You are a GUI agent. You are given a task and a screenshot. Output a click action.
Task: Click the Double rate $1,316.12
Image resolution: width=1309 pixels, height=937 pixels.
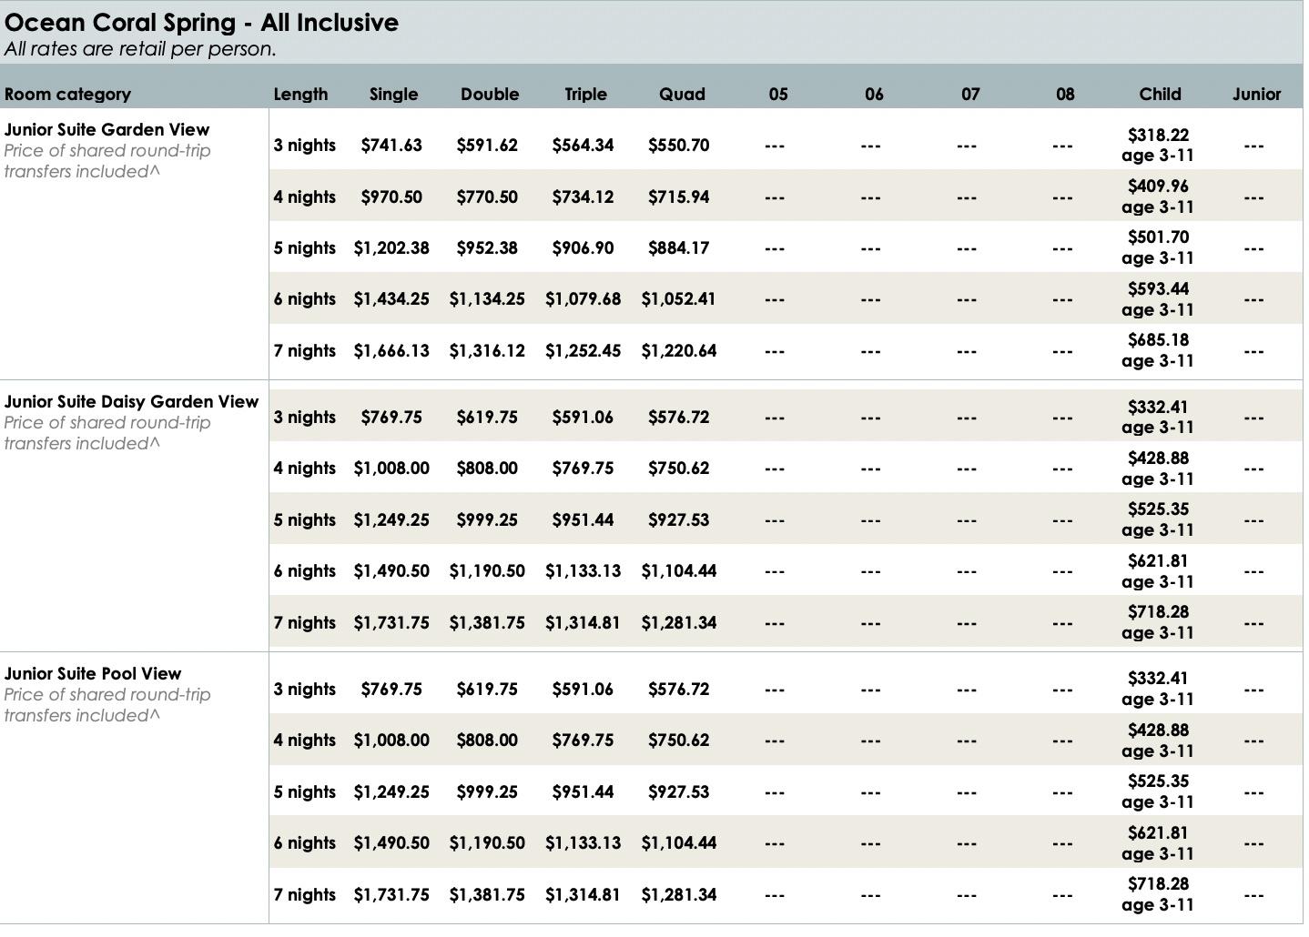coord(487,351)
